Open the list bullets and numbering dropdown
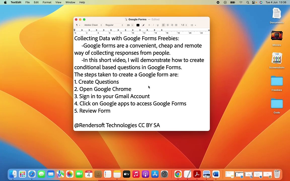This screenshot has width=290, height=181. (193, 25)
